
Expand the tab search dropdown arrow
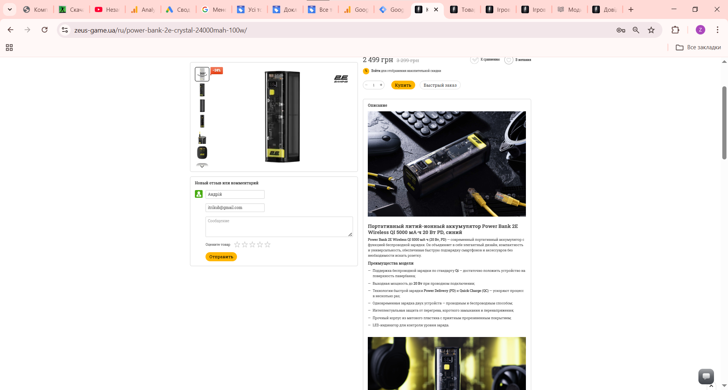coord(10,9)
